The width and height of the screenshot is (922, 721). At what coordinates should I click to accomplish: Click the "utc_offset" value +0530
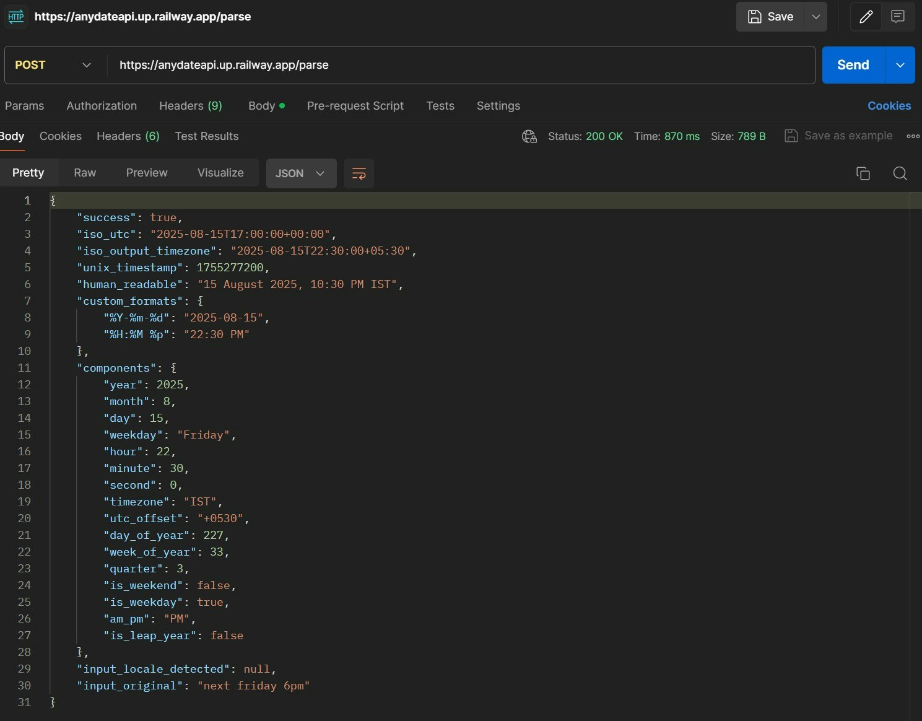tap(220, 518)
